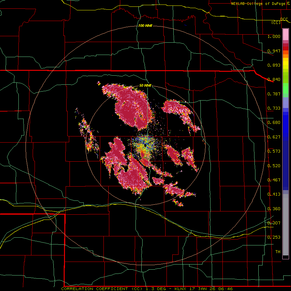Click the 0.947 scale value
291x291 pixels.
274,51
